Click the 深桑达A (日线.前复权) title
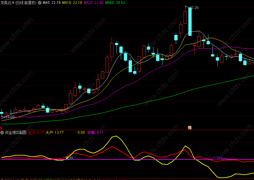Viewport: 254px width, 180px height. click(x=18, y=3)
